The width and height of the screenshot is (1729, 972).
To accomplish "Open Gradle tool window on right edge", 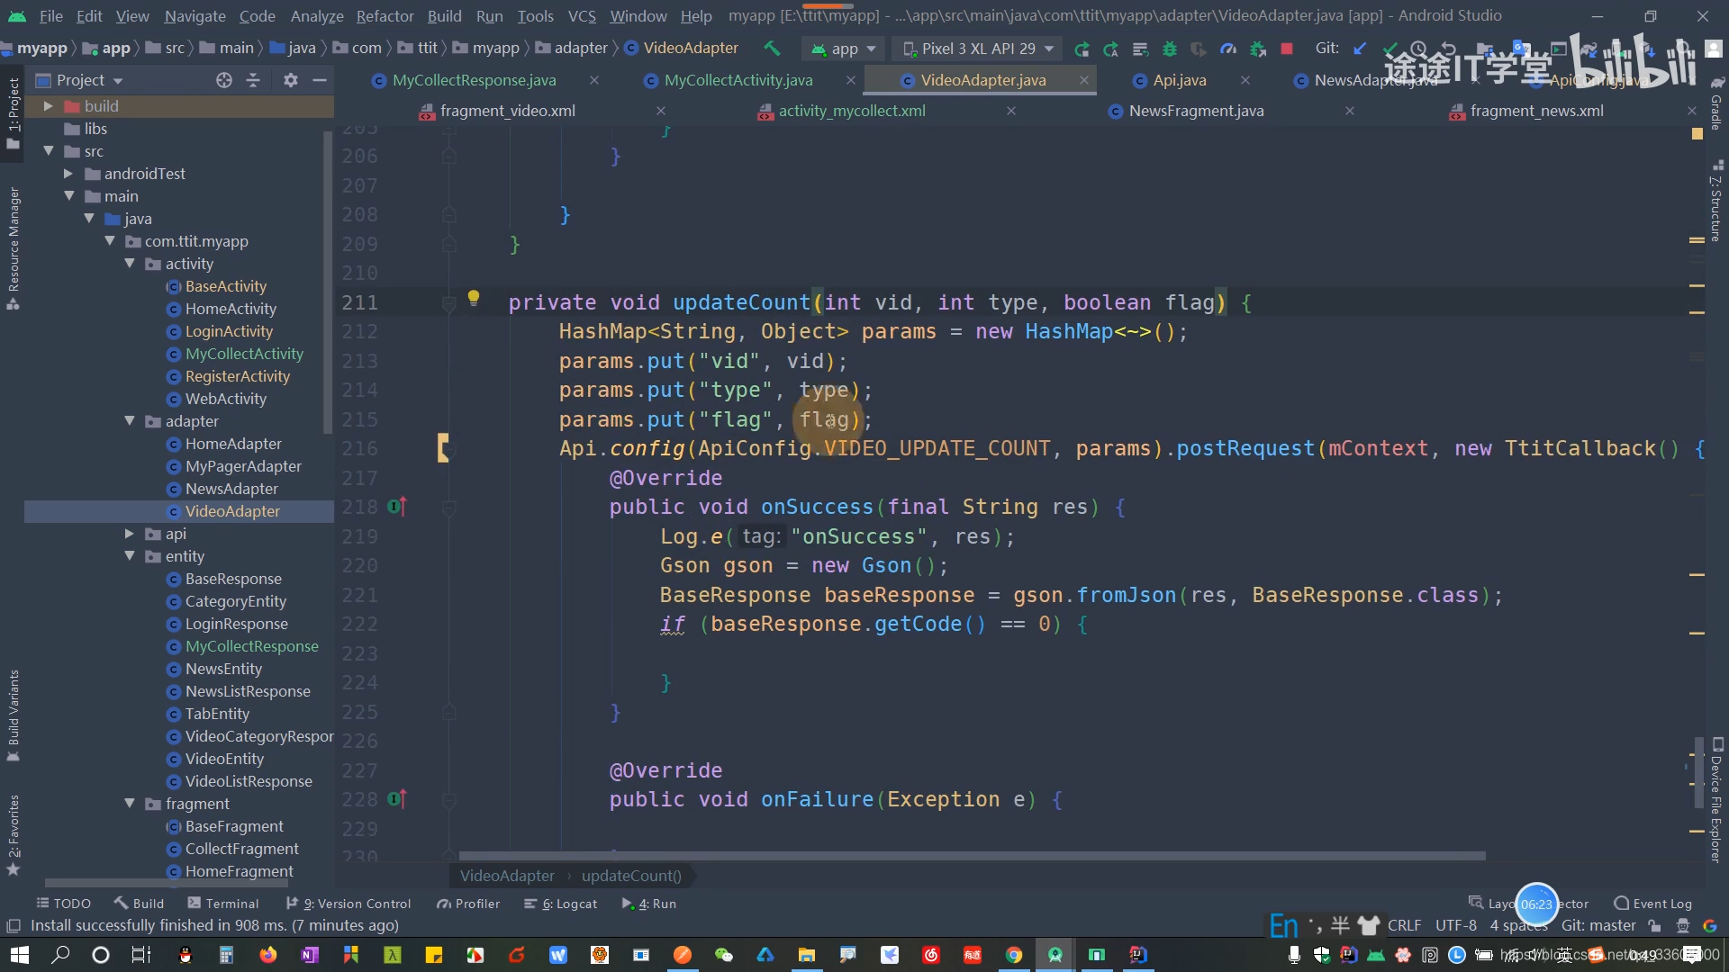I will point(1717,103).
